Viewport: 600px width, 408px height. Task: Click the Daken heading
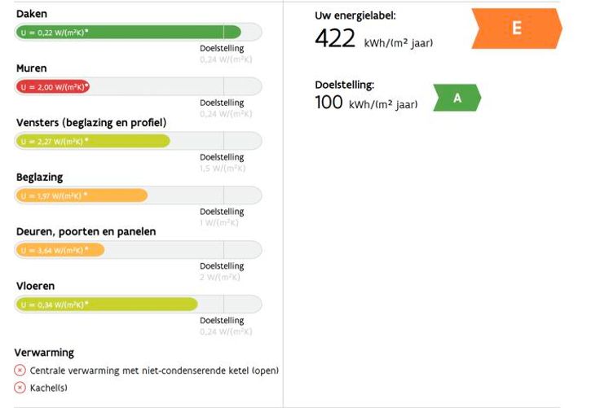click(32, 14)
